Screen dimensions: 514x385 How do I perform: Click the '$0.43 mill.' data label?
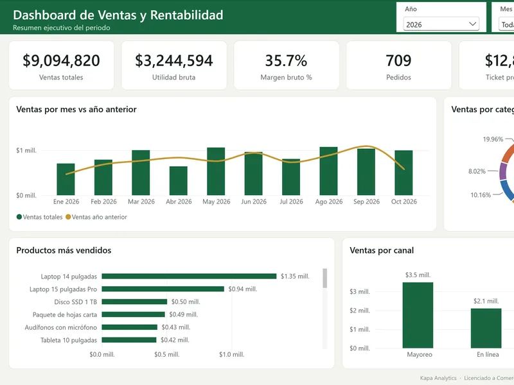coord(175,327)
